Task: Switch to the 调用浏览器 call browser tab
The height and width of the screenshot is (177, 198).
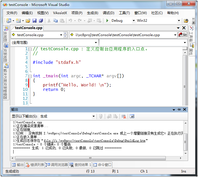Action: 56,165
